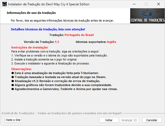The image size is (165, 126).
Task: Click the 'Português do Brasil' text
Action: pos(79,35)
